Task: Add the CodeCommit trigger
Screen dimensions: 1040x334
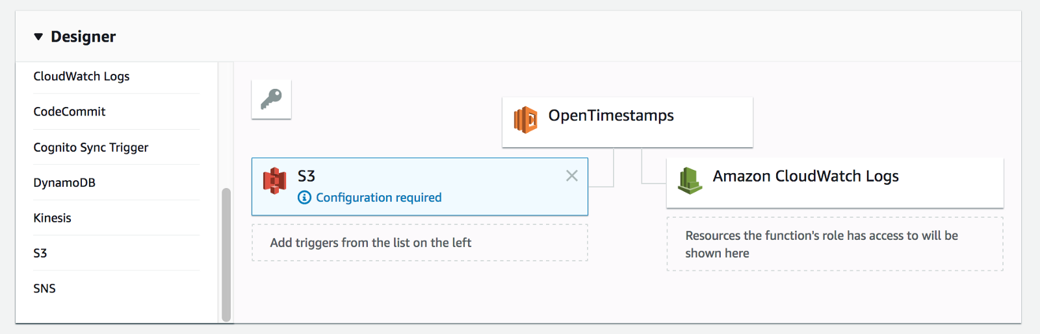Action: point(116,112)
